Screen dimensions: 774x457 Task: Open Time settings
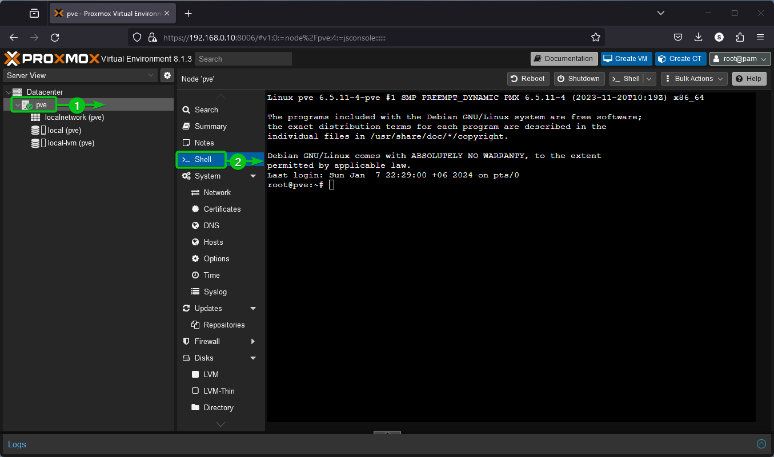[220, 275]
